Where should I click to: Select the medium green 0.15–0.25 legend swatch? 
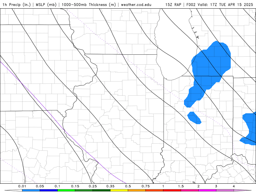coord(84,190)
